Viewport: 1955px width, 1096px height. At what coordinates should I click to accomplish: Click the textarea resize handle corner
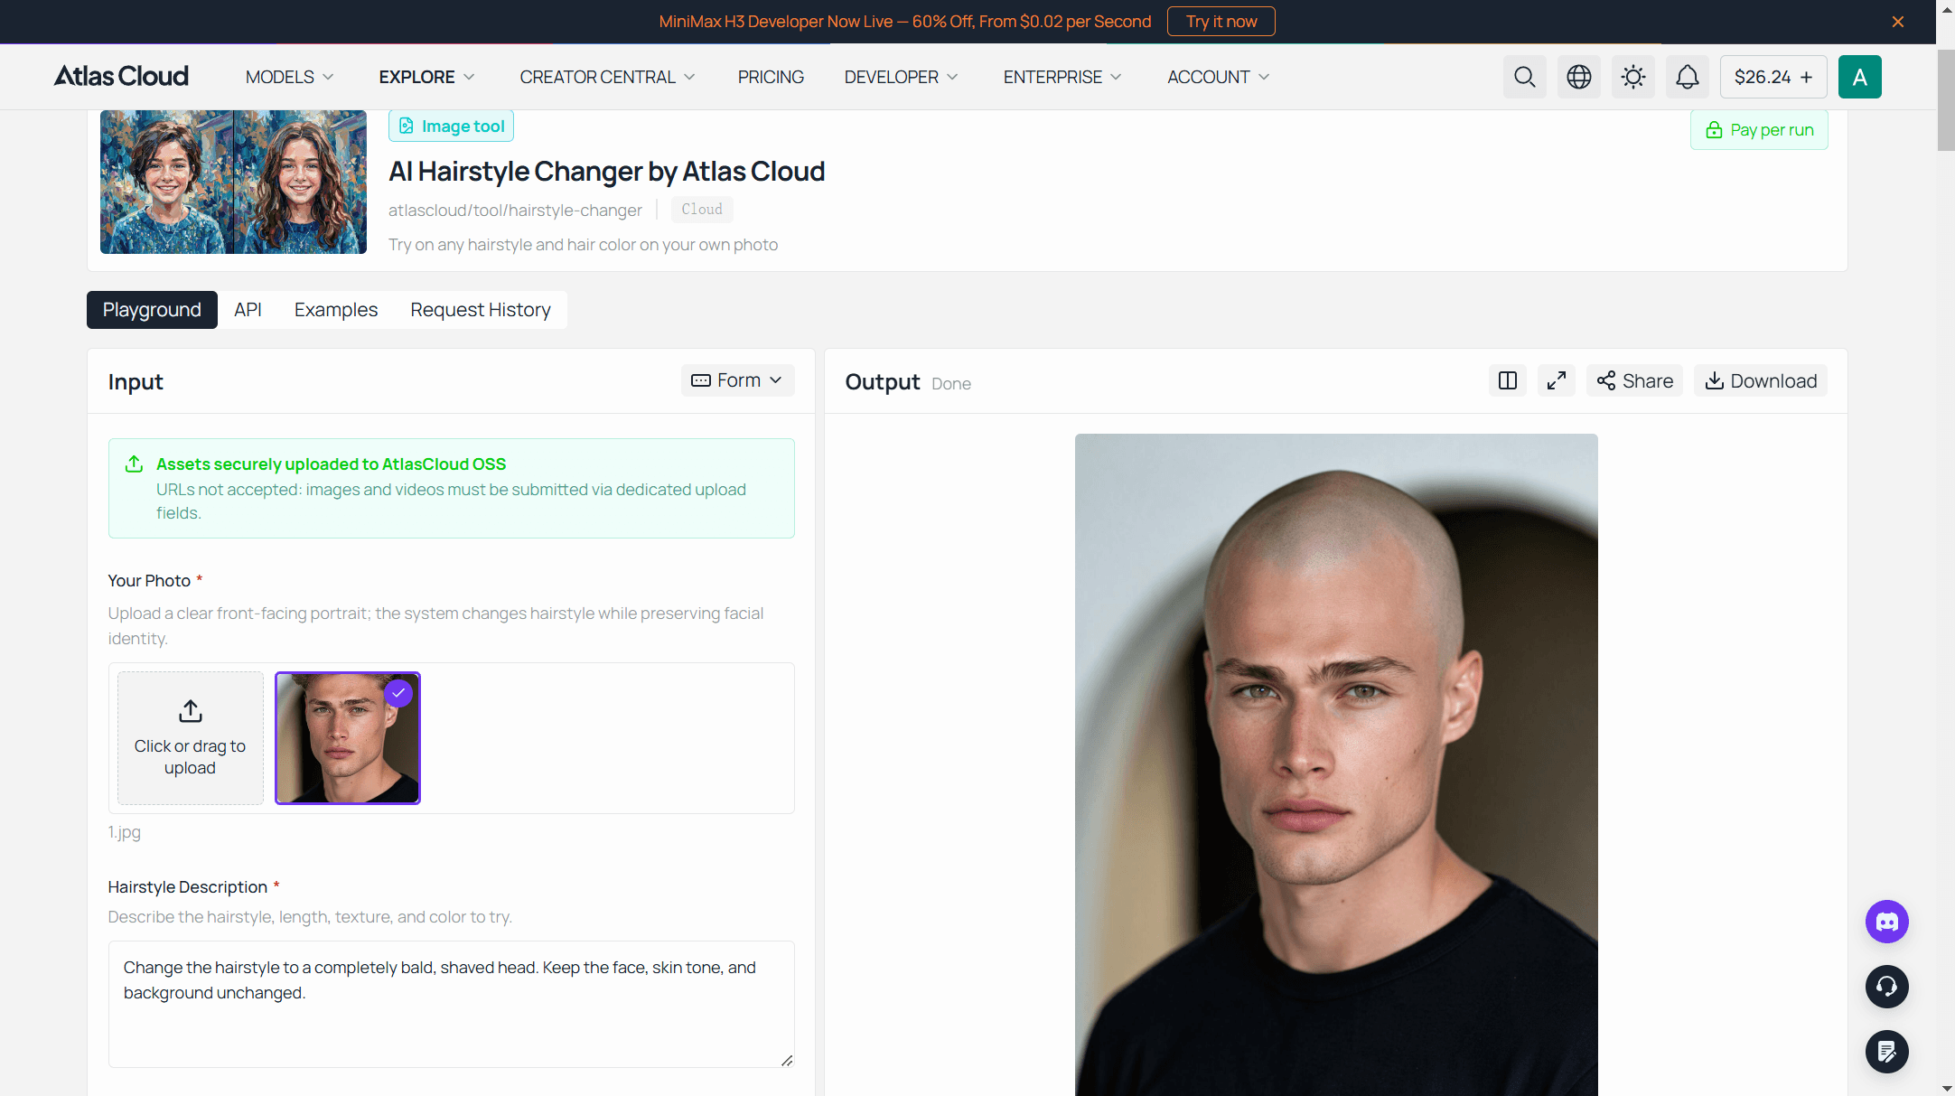pos(787,1060)
